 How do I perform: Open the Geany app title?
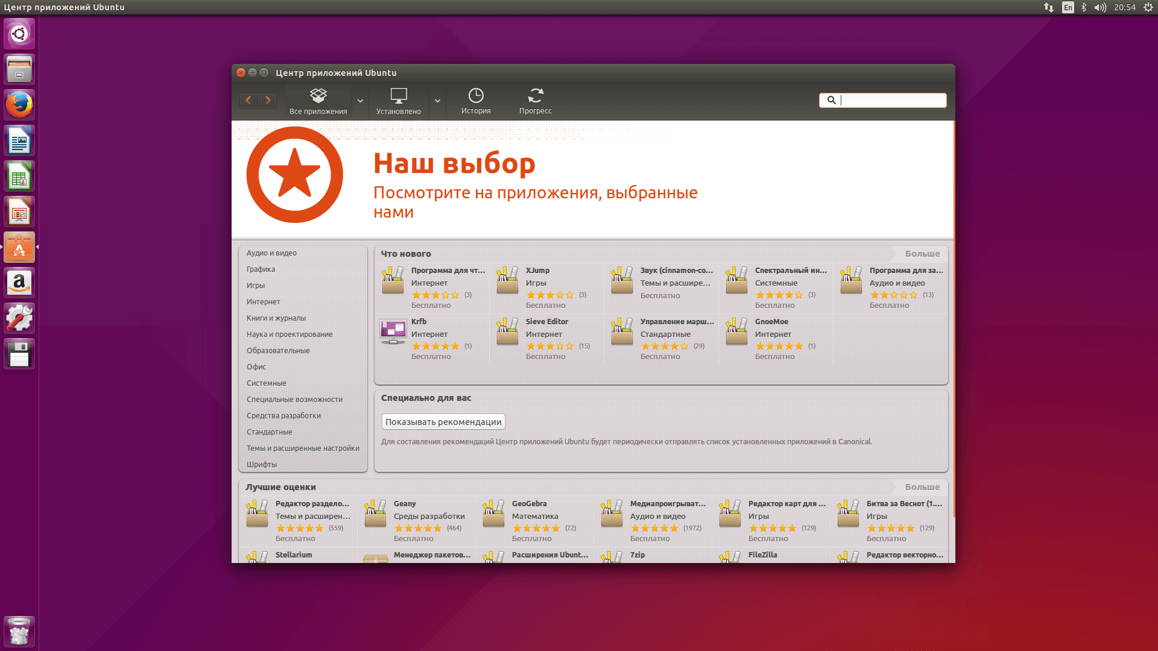pyautogui.click(x=405, y=504)
